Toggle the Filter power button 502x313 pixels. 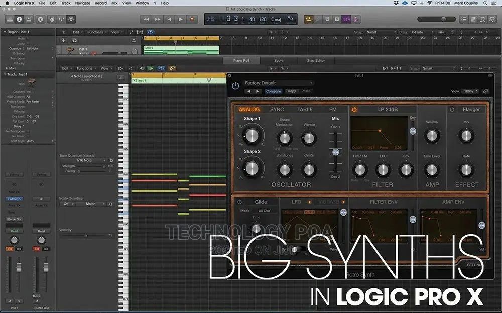354,110
